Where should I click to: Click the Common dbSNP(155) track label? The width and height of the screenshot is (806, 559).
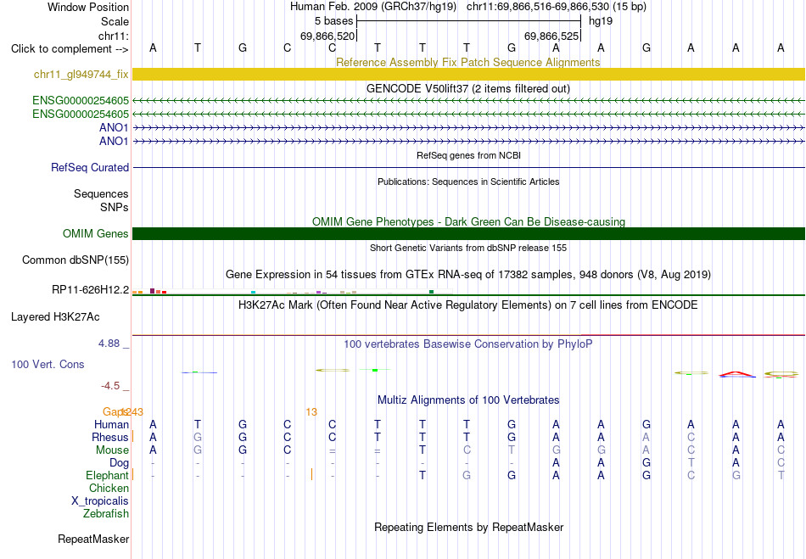(x=76, y=260)
